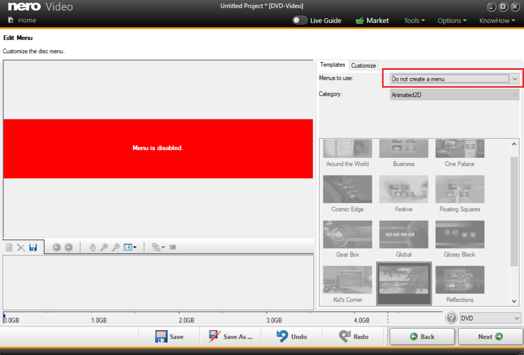Select the Cine Palace template
Screen dimensions: 524x355
(x=460, y=153)
